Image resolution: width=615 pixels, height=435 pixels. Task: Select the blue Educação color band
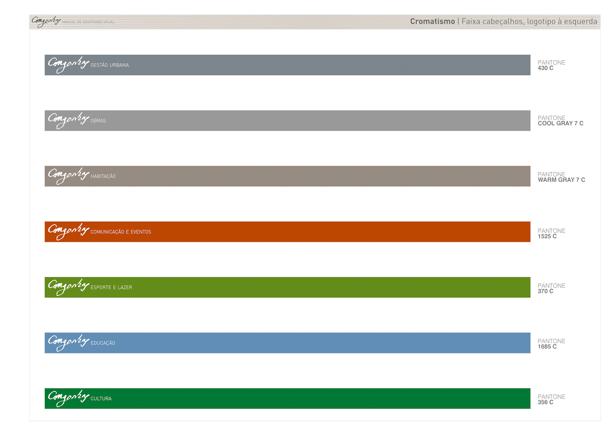pyautogui.click(x=287, y=343)
